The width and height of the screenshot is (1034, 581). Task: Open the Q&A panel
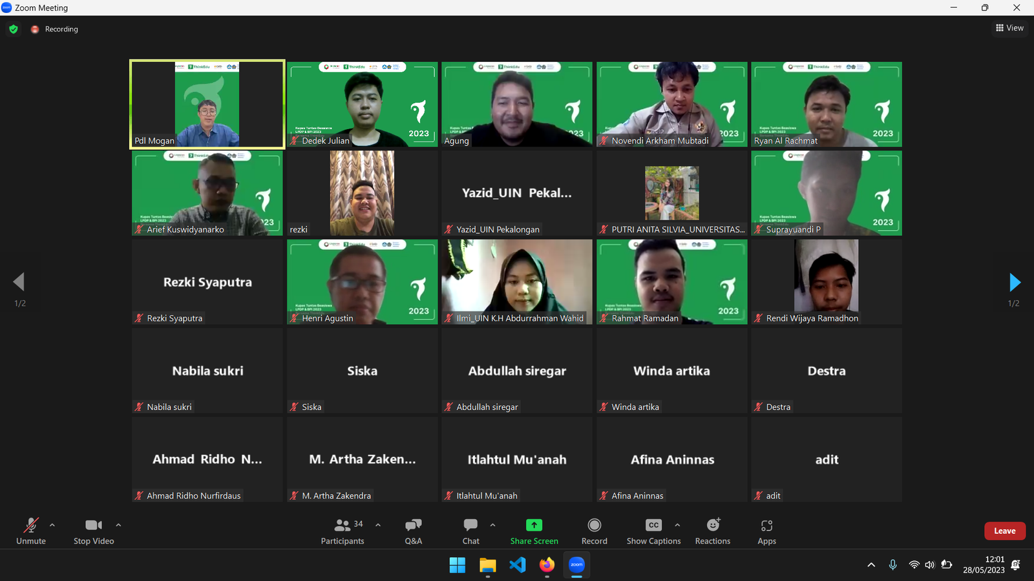413,531
